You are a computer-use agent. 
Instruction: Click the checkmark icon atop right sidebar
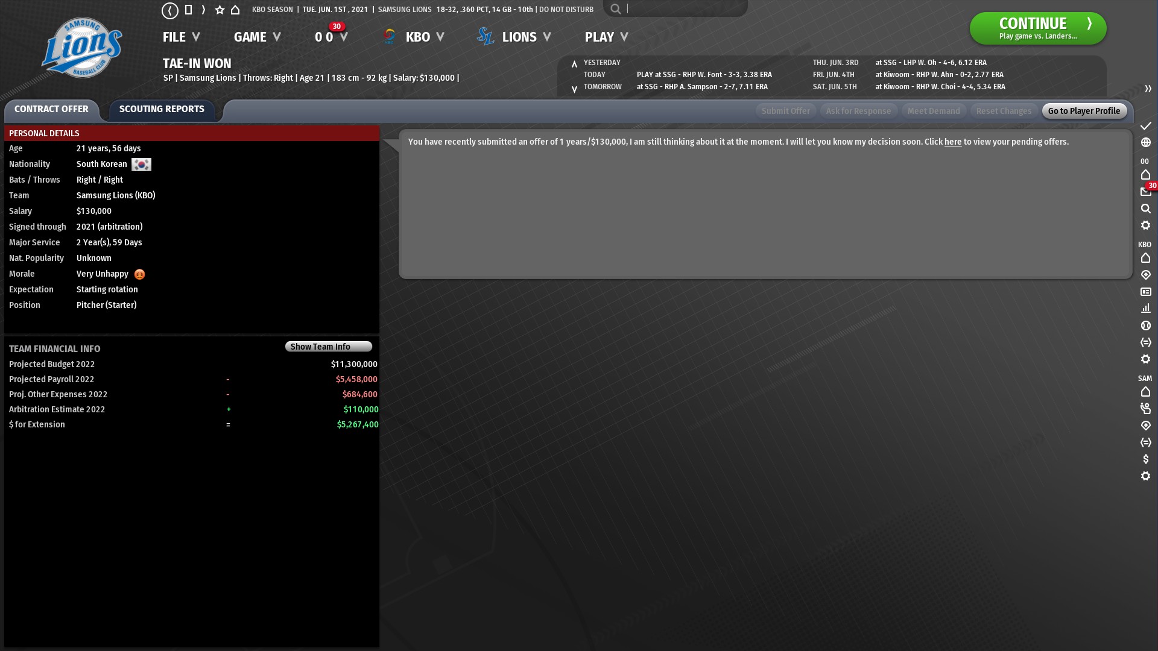(1145, 126)
